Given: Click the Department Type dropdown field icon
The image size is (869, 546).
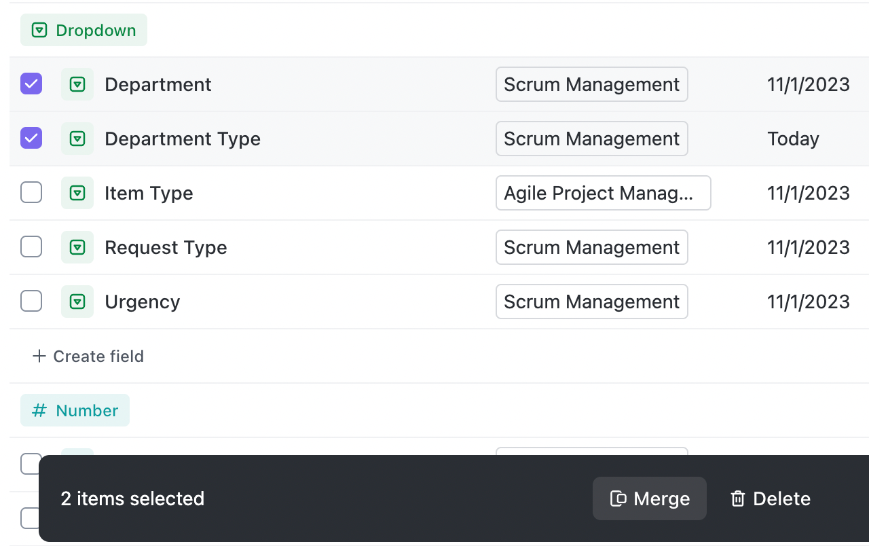Looking at the screenshot, I should click(x=77, y=139).
